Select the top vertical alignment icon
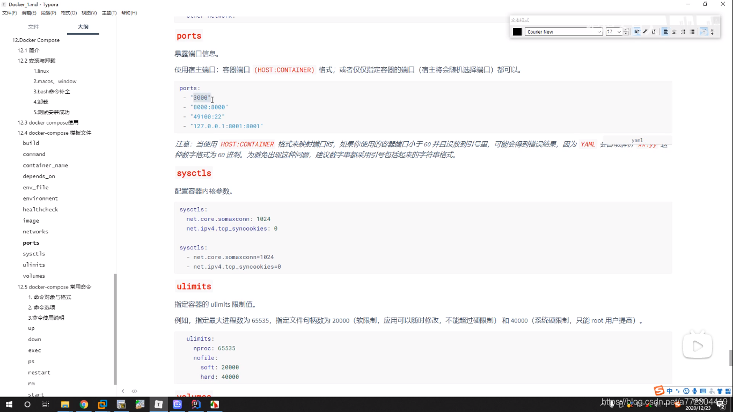The image size is (733, 412). click(x=703, y=32)
